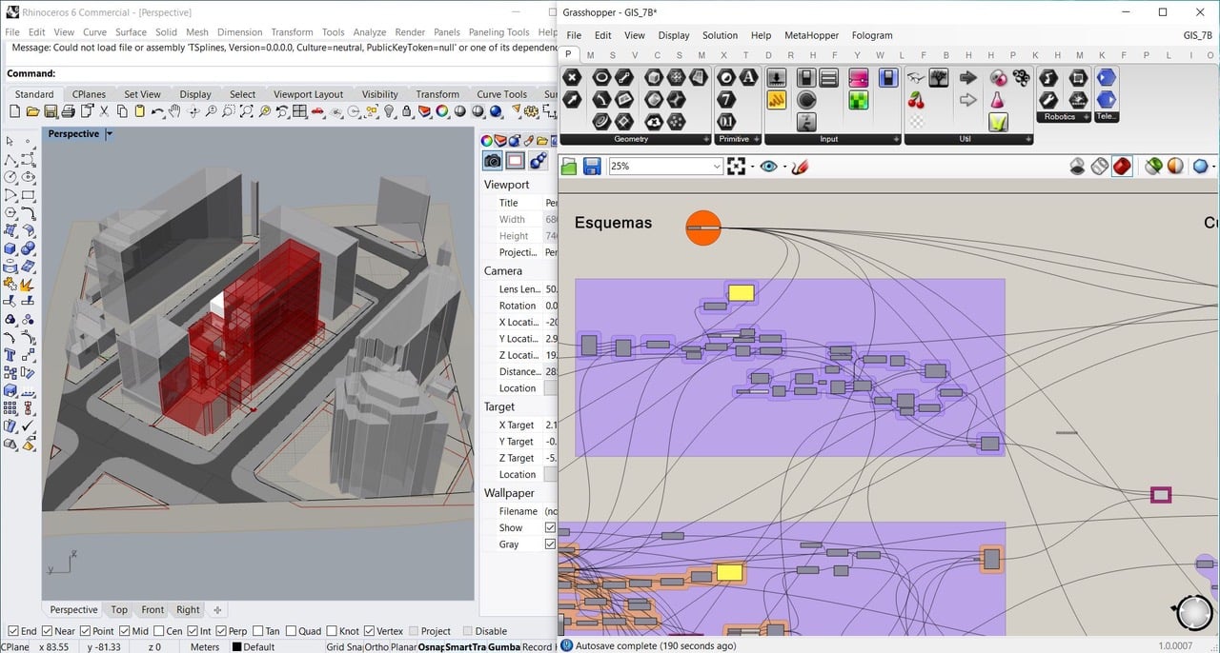Viewport: 1220px width, 653px height.
Task: Switch to the Top viewport tab
Action: pos(119,610)
